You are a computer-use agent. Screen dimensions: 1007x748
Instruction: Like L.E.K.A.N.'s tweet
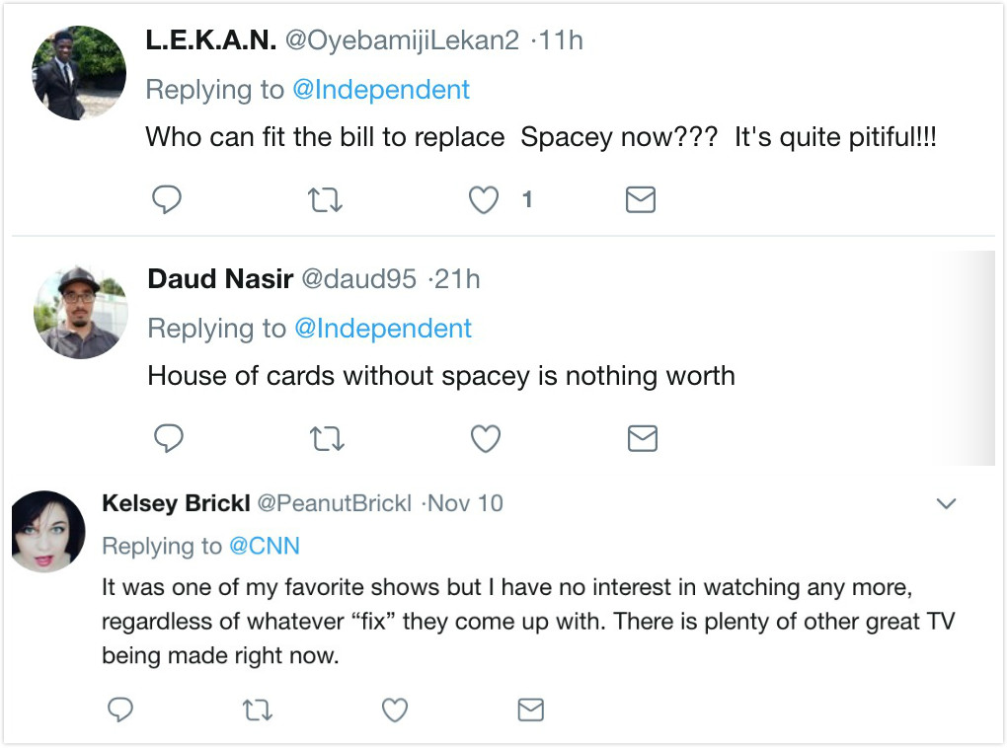click(x=483, y=200)
